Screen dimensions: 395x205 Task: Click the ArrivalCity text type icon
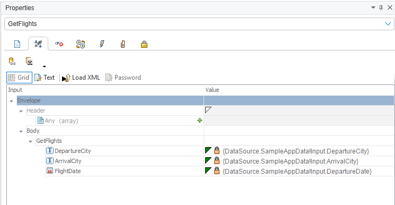tap(50, 161)
